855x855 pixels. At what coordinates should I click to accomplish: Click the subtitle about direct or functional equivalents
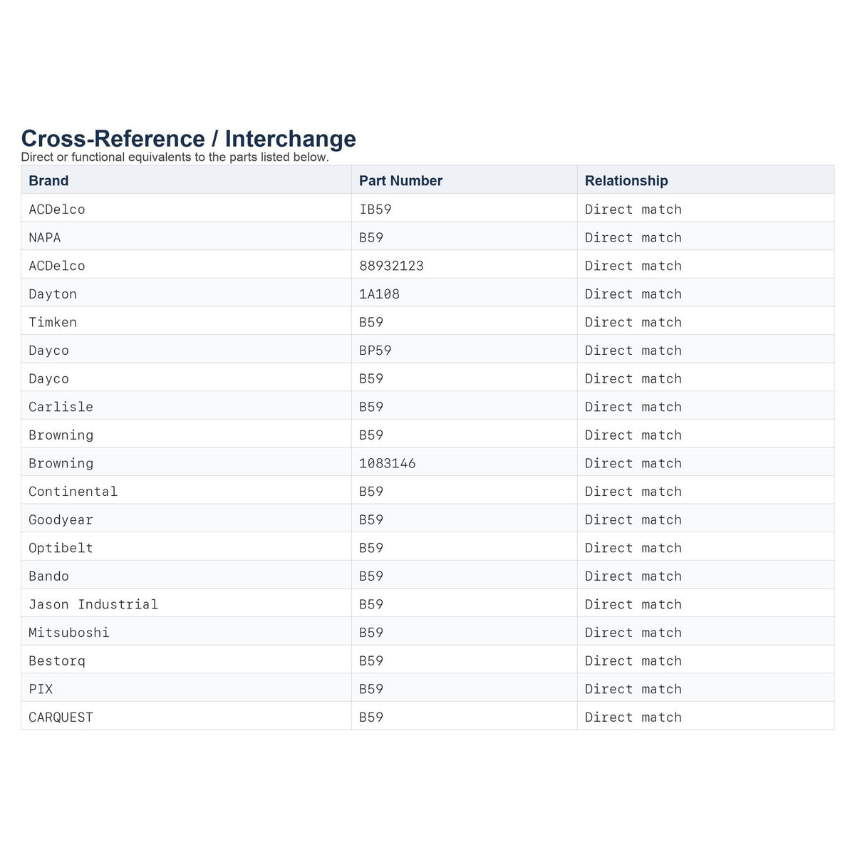click(x=175, y=157)
